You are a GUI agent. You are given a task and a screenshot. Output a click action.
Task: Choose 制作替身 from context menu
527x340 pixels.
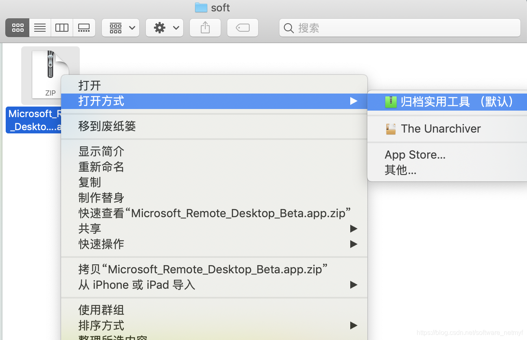214,198
